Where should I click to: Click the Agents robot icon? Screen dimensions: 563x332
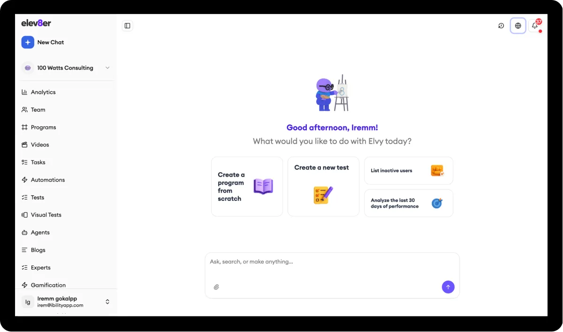click(24, 232)
